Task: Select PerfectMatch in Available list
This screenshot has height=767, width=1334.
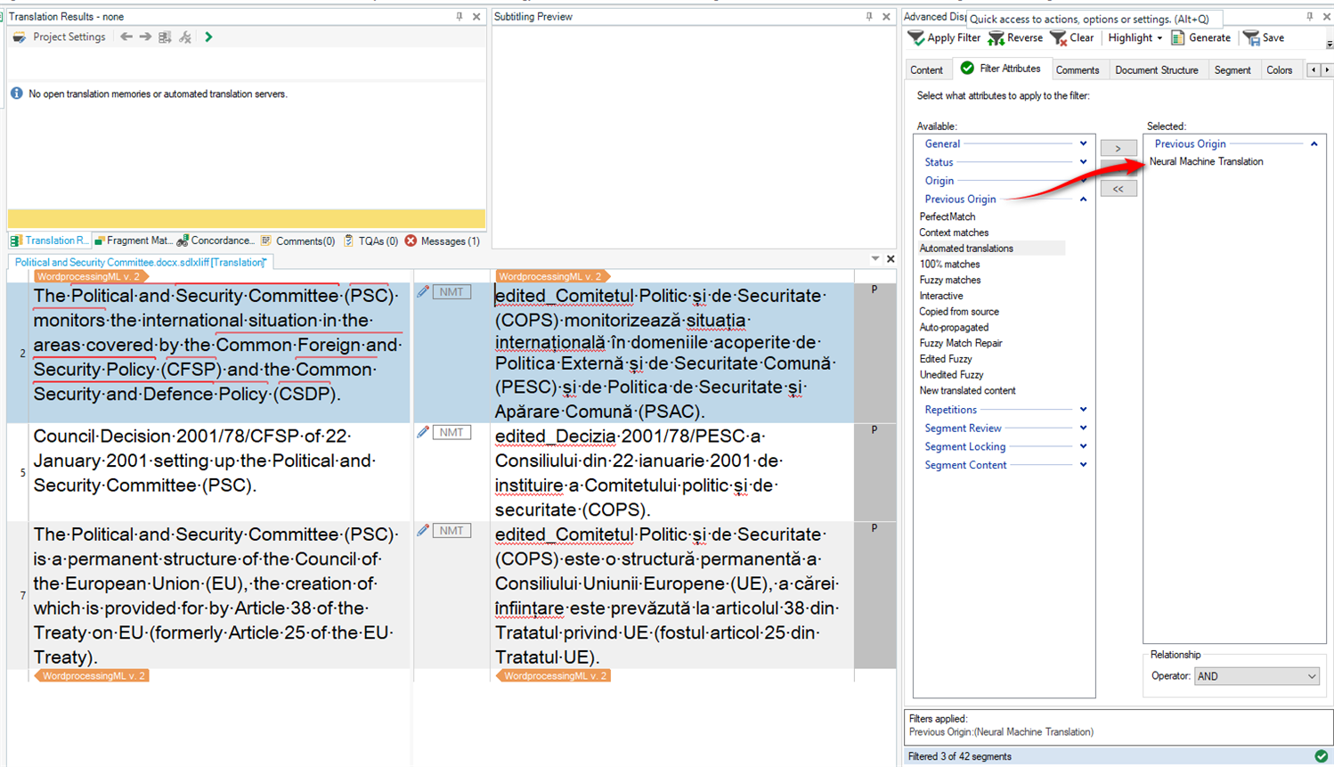Action: tap(947, 216)
